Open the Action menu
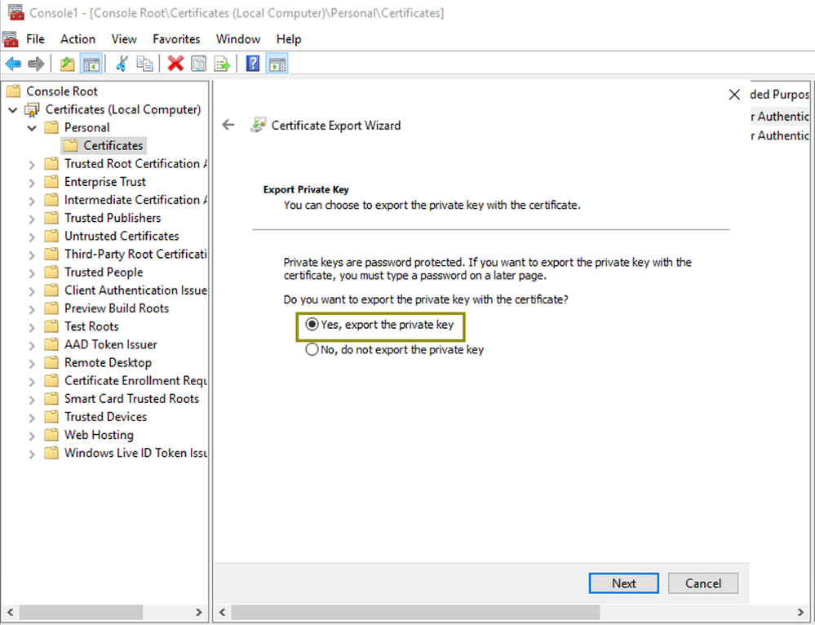 [78, 39]
